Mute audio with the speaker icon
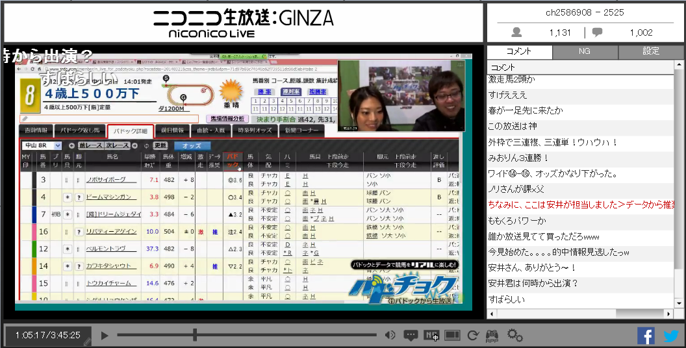This screenshot has height=348, width=686. pos(390,335)
